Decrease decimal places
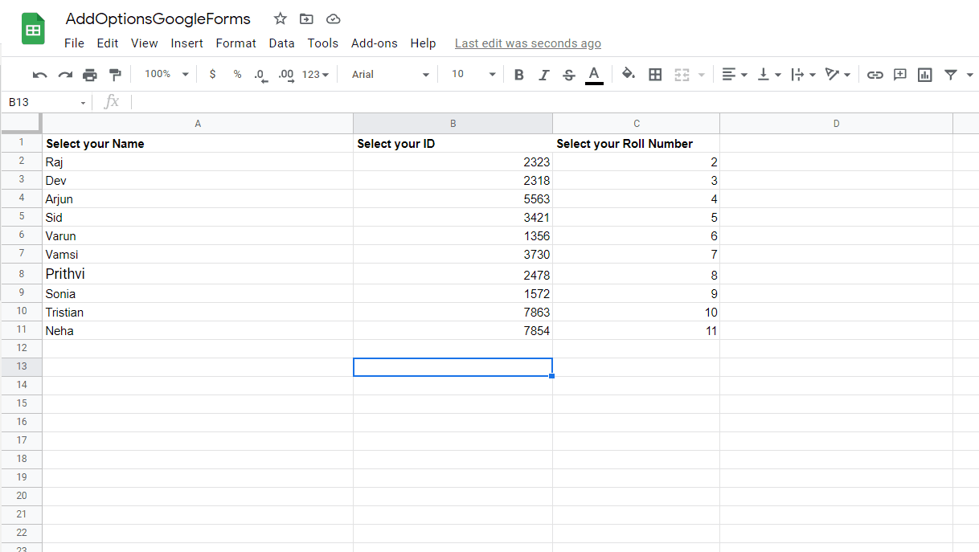The height and width of the screenshot is (552, 979). pyautogui.click(x=260, y=75)
